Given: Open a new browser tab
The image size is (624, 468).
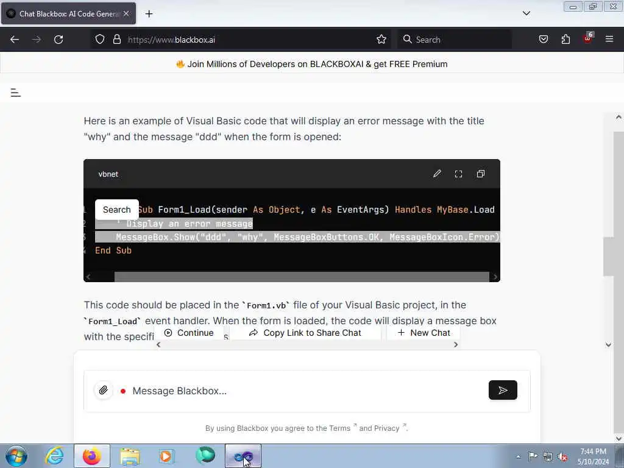Looking at the screenshot, I should [149, 14].
